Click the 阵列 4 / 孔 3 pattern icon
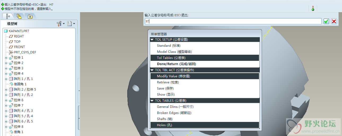The width and height of the screenshot is (342, 136). click(x=11, y=111)
